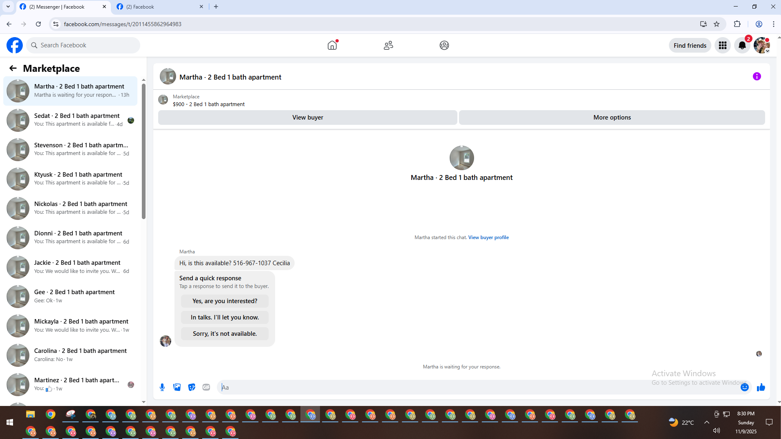Open Martha's conversation in the list
This screenshot has height=439, width=781.
point(71,91)
